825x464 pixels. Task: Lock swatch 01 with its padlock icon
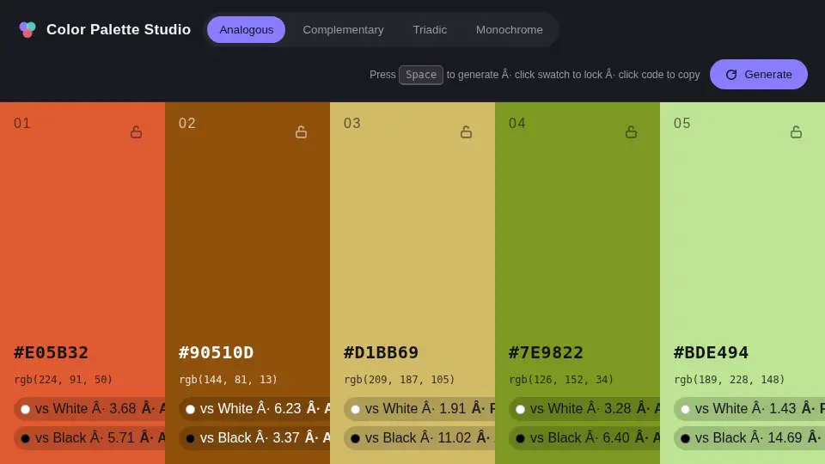pyautogui.click(x=137, y=131)
